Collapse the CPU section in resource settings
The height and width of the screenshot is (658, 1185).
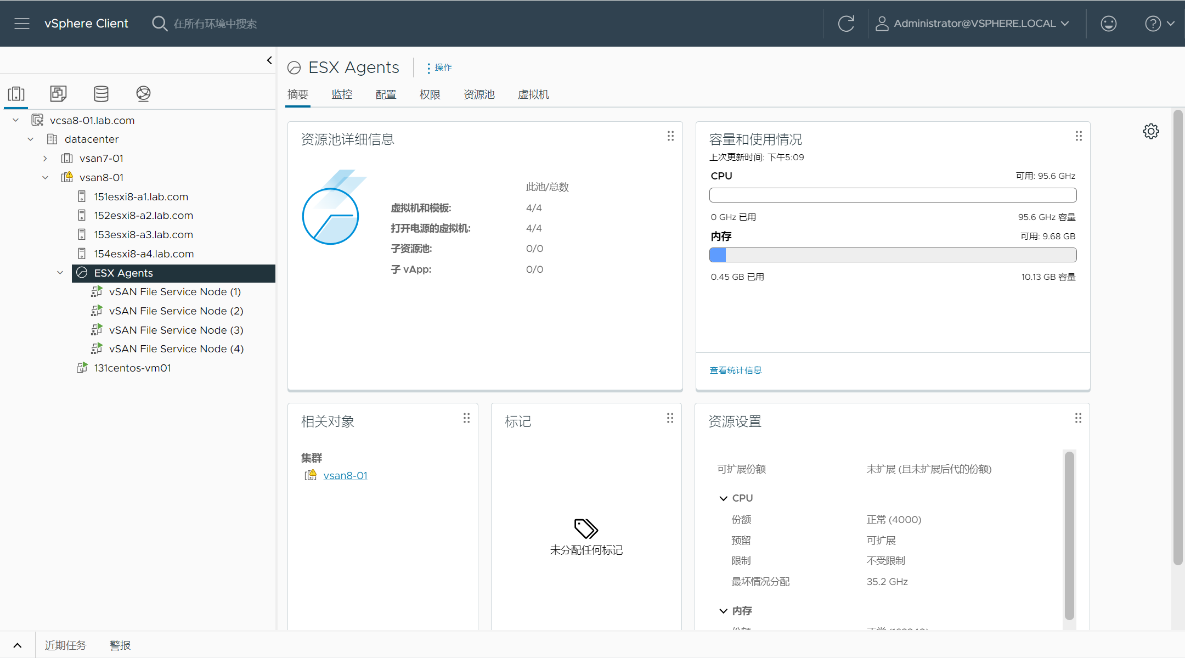723,498
